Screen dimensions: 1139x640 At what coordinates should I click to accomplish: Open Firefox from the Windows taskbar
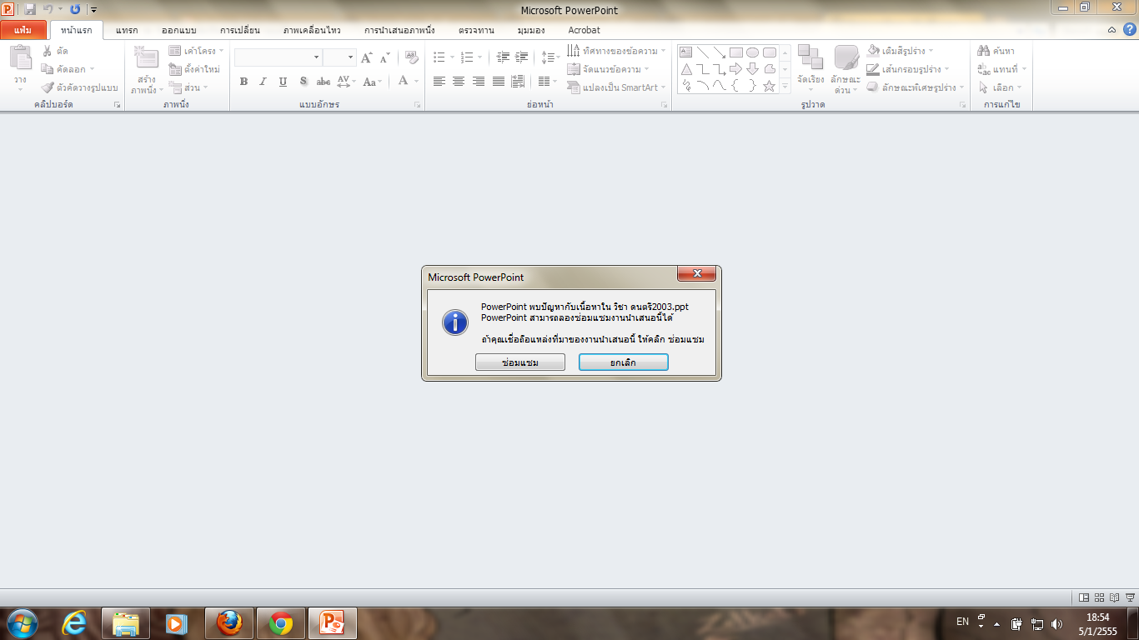tap(229, 622)
